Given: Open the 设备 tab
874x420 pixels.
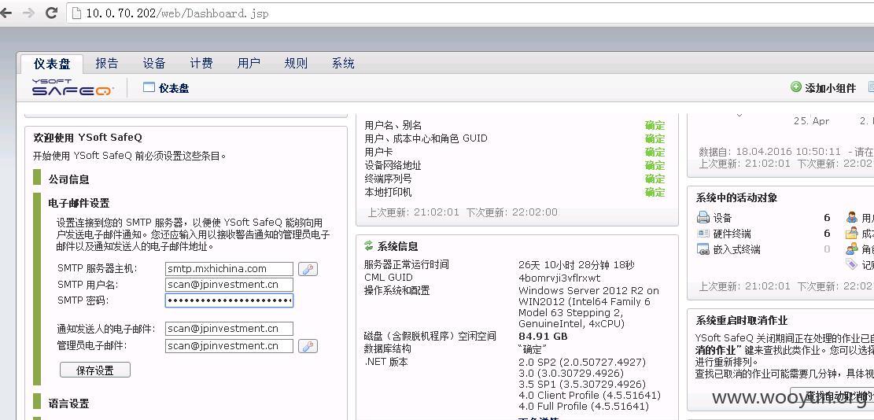Looking at the screenshot, I should tap(154, 63).
